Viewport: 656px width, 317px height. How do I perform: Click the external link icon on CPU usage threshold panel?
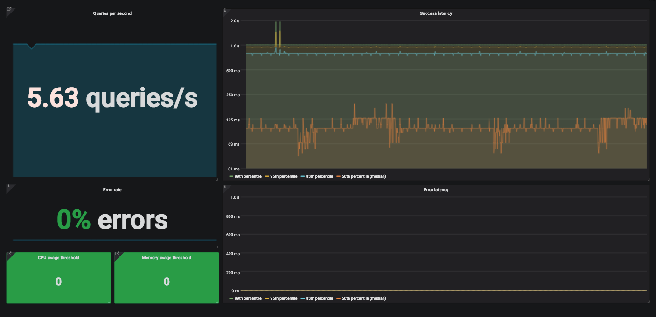pos(8,253)
